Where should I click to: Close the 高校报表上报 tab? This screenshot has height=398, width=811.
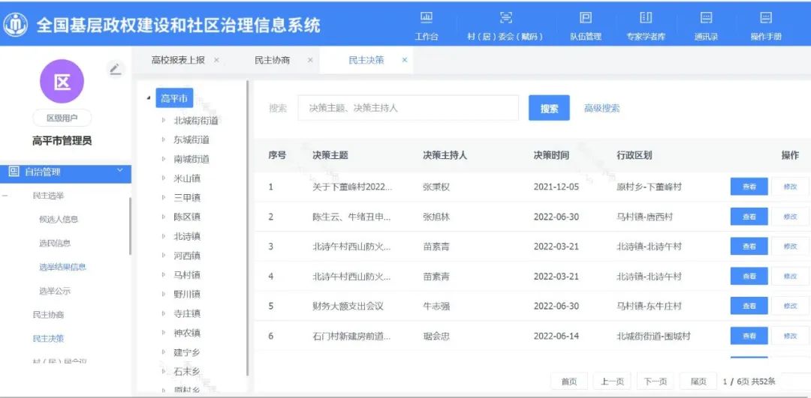[x=216, y=60]
